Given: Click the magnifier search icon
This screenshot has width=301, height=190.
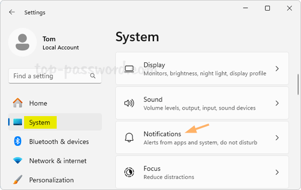Looking at the screenshot, I should (93, 76).
